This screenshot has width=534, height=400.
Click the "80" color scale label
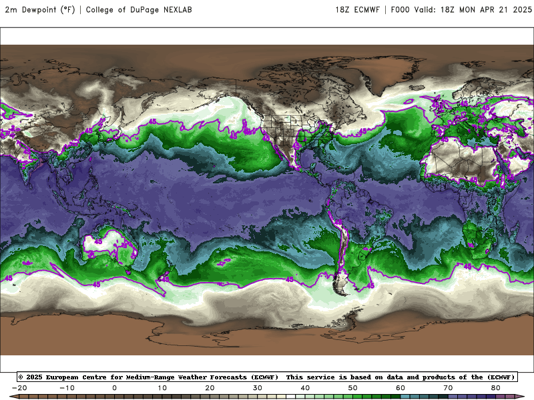coord(496,388)
